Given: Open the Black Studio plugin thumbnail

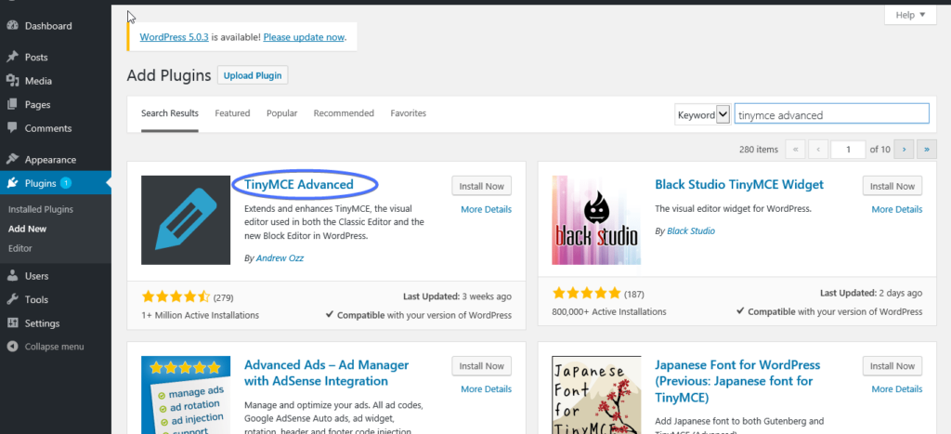Looking at the screenshot, I should (x=596, y=219).
